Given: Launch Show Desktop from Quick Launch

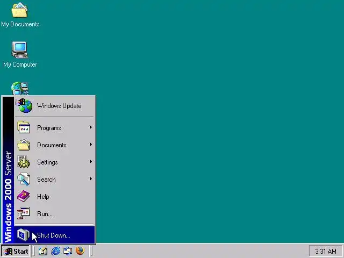Looking at the screenshot, I should pos(43,251).
